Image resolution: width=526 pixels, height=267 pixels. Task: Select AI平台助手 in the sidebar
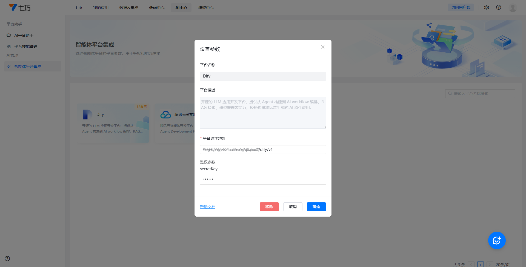click(24, 35)
